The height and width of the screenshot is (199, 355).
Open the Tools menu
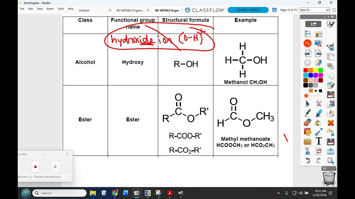[61, 9]
